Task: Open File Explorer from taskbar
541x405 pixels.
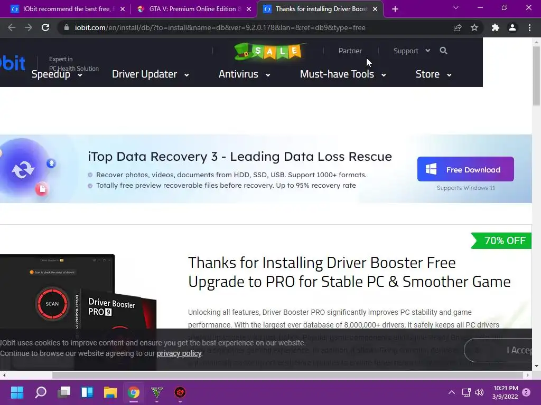Action: click(x=110, y=392)
